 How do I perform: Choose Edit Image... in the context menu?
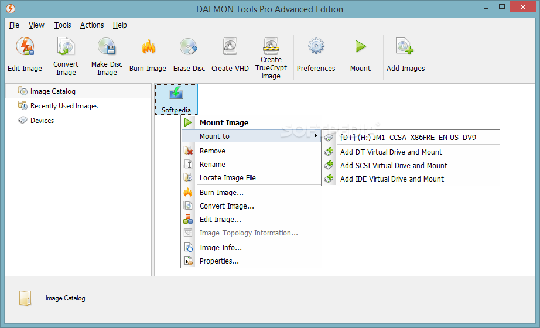pos(251,220)
